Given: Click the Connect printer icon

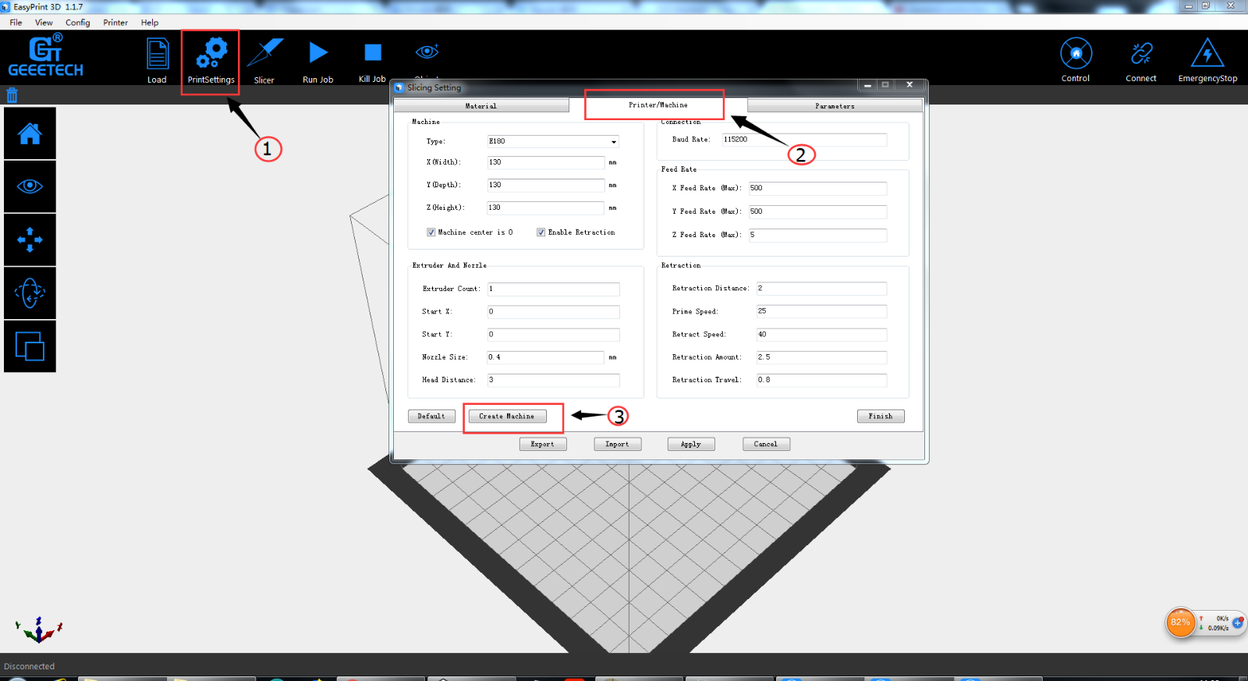Looking at the screenshot, I should pyautogui.click(x=1141, y=54).
